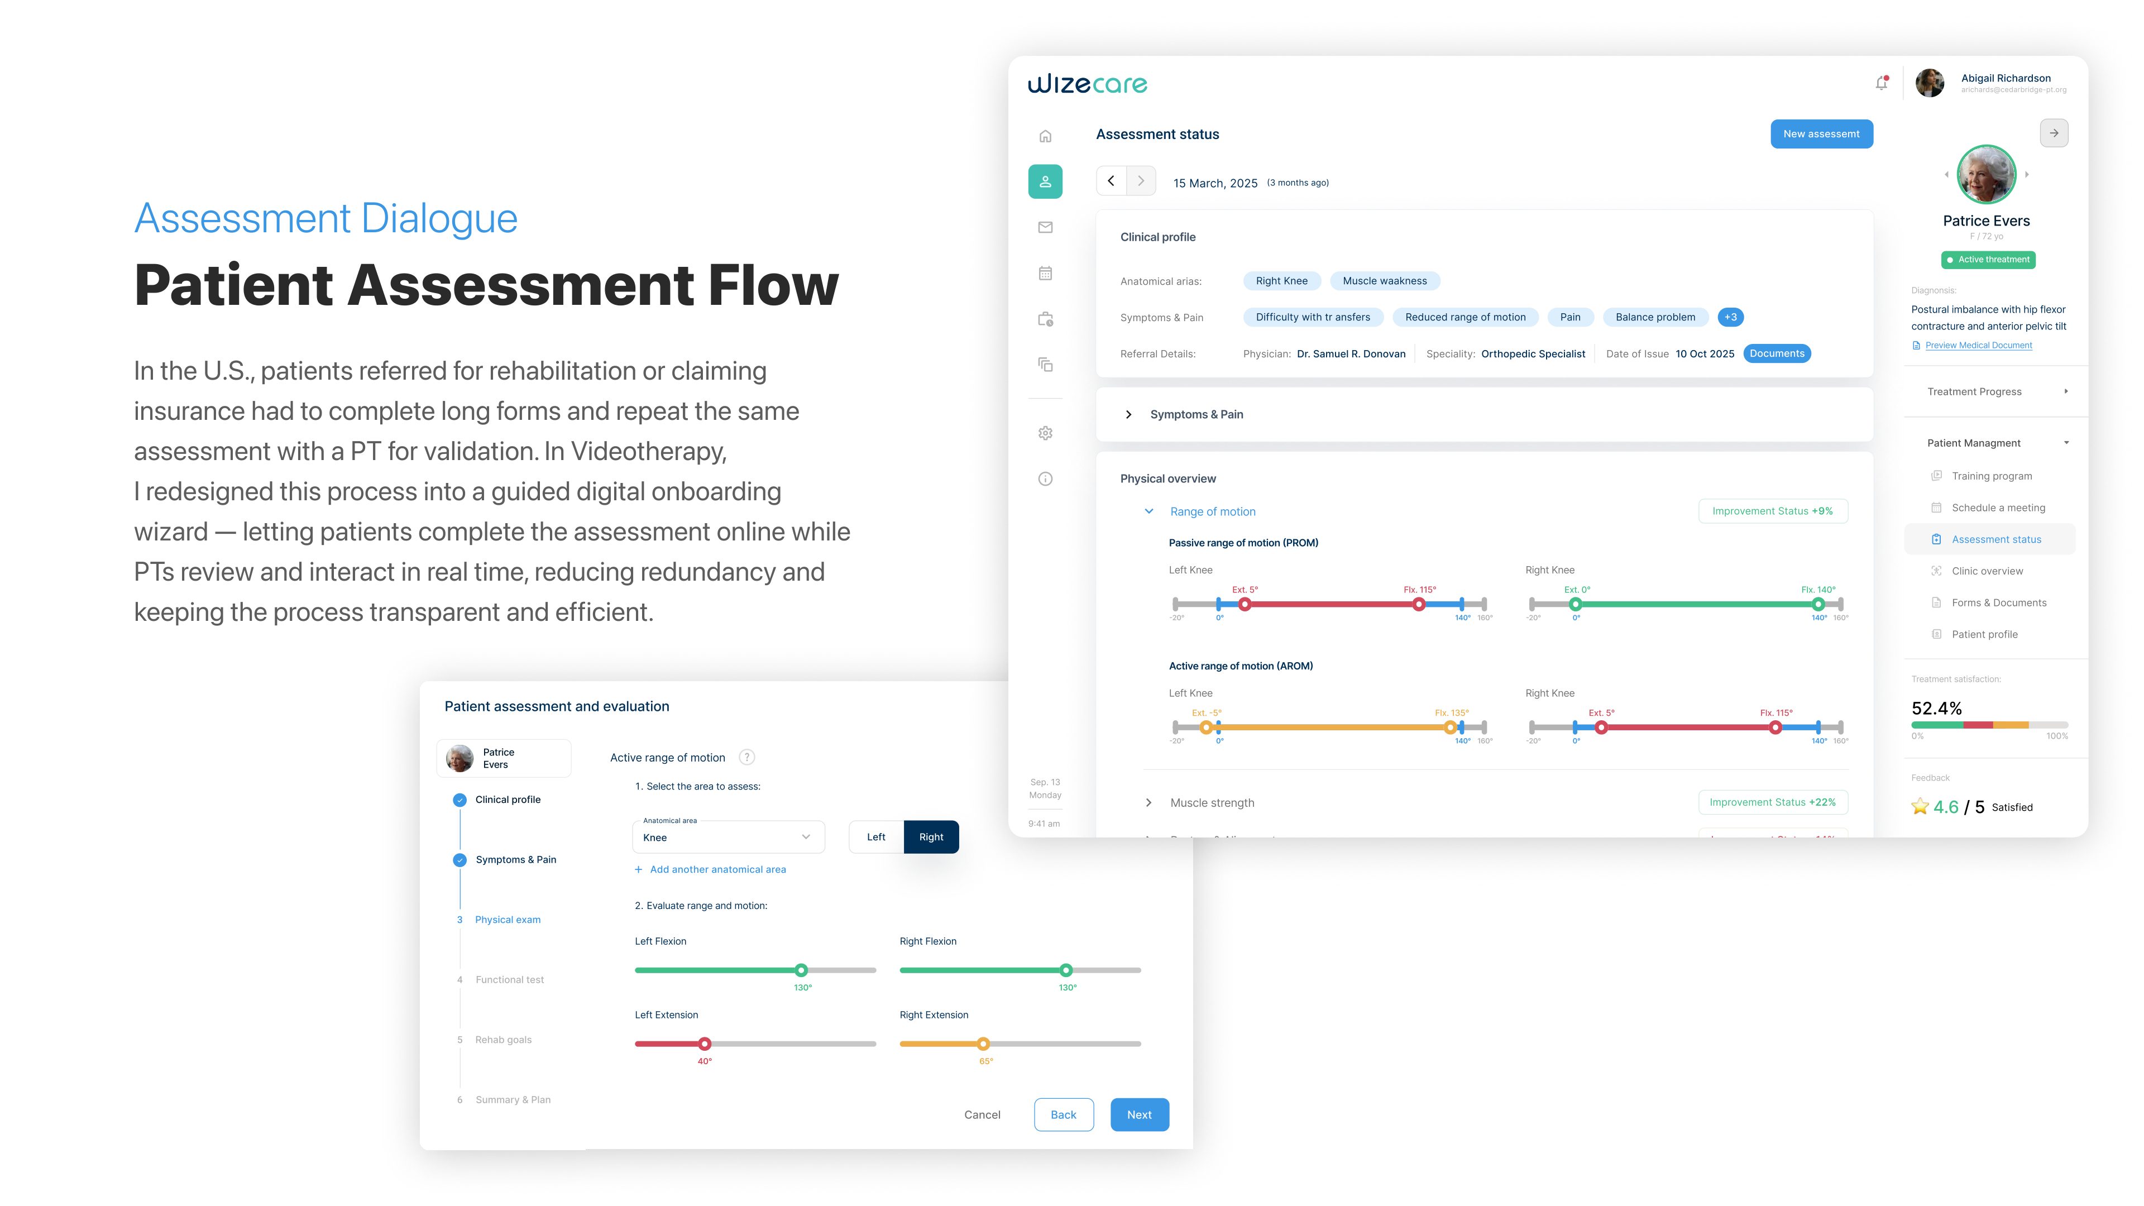The height and width of the screenshot is (1206, 2144).
Task: Click the Wizecare logo
Action: (x=1087, y=83)
